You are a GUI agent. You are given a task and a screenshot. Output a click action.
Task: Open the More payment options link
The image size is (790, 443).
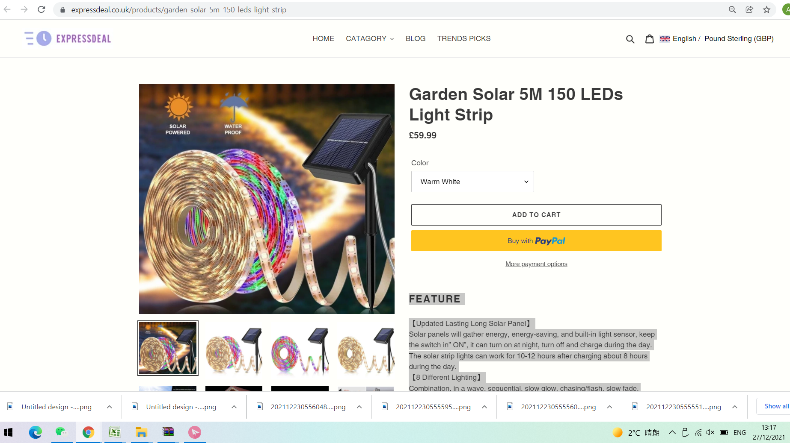point(536,264)
